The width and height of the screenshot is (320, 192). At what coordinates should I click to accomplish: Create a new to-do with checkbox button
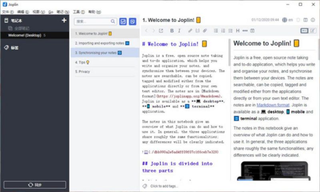(123, 22)
